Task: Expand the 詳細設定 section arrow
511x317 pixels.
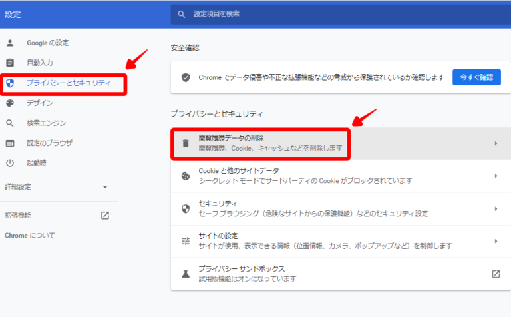Action: (x=104, y=187)
